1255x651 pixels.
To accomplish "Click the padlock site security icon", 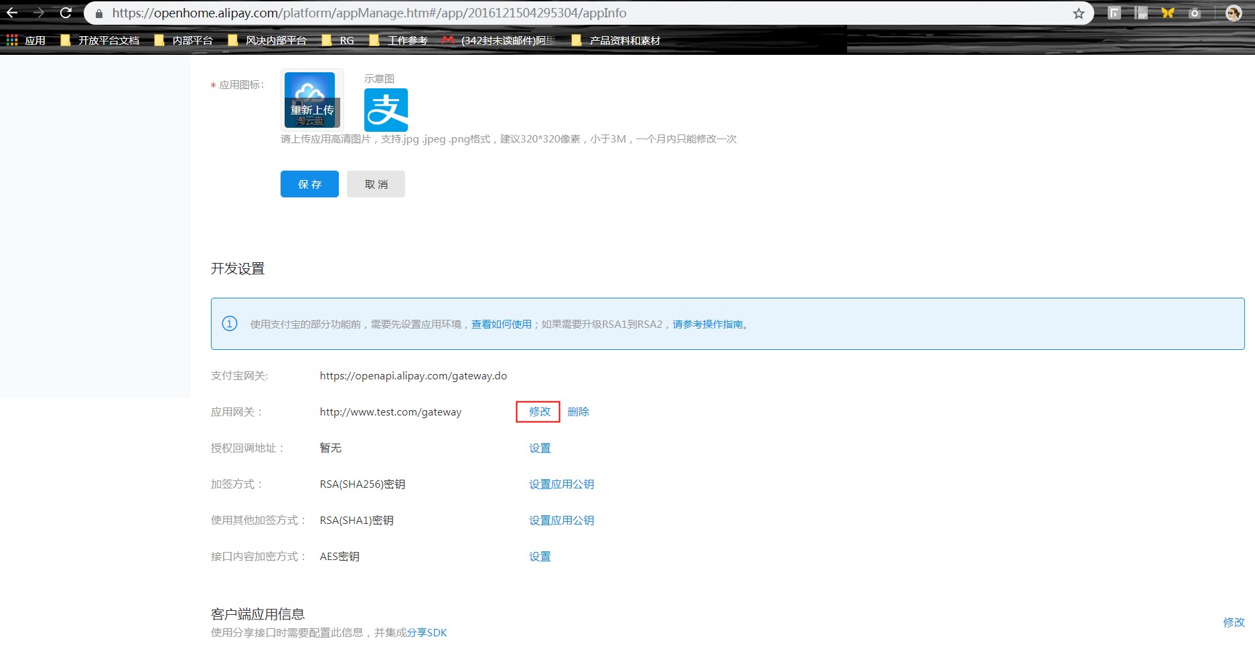I will (99, 13).
